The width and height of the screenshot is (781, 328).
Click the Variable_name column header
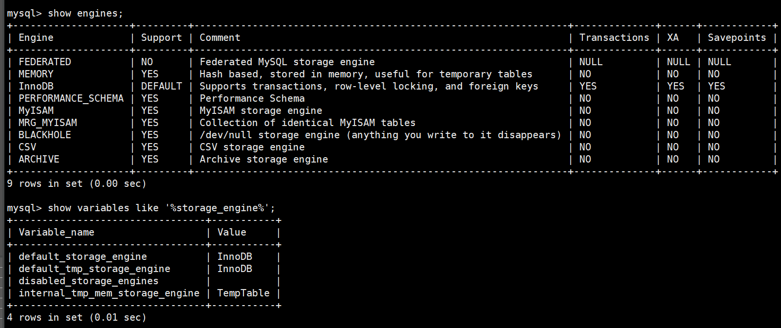(56, 233)
